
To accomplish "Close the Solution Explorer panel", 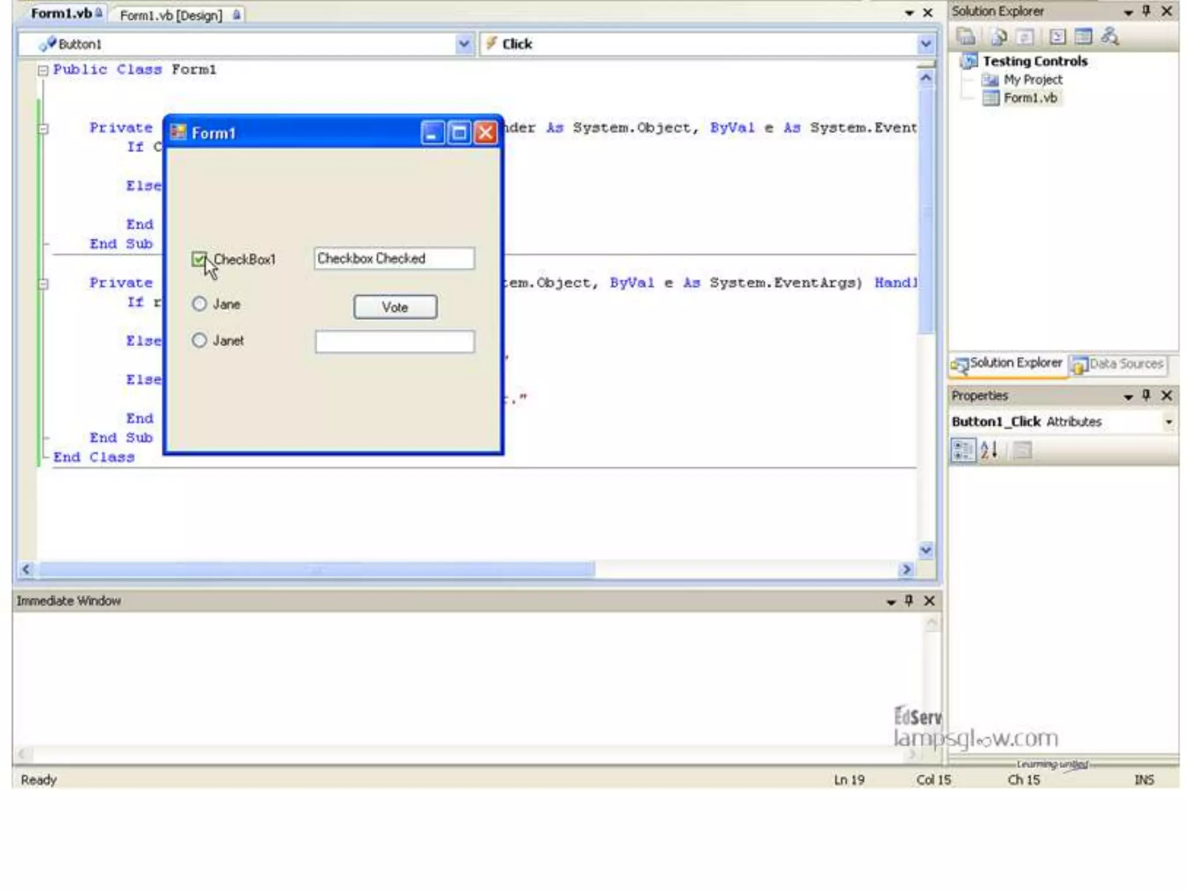I will pos(1167,11).
